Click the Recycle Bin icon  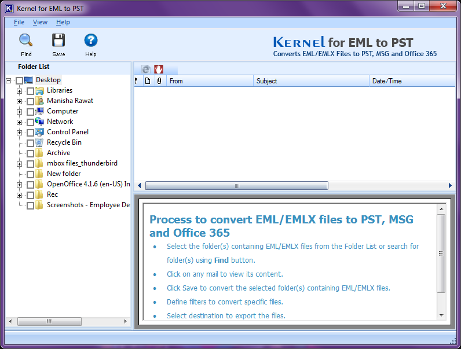click(x=39, y=142)
